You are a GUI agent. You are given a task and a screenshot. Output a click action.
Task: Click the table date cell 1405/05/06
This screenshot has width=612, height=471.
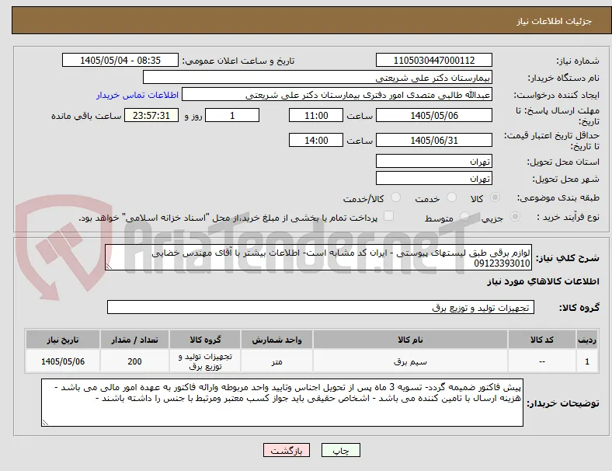pos(63,361)
